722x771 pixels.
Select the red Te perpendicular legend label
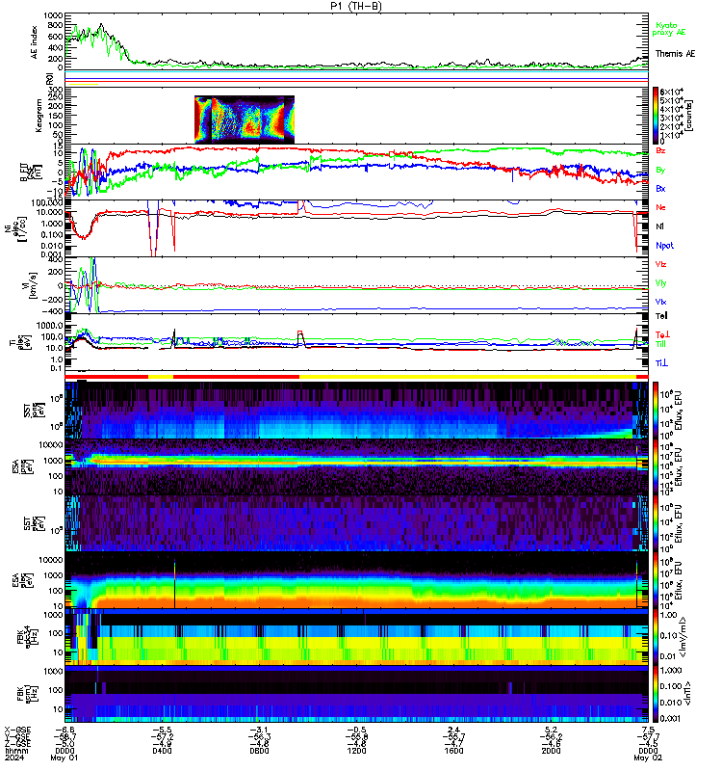[662, 334]
